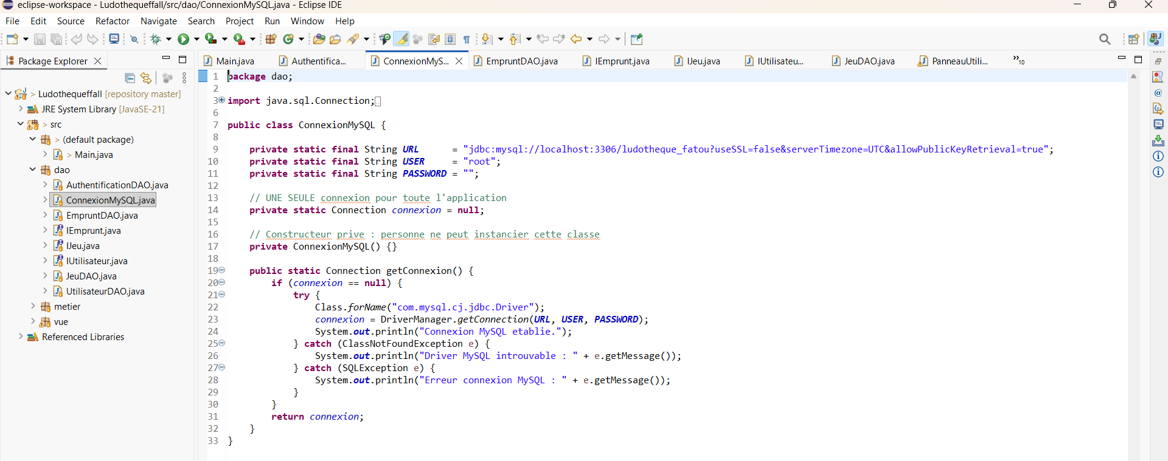The image size is (1168, 461).
Task: Minimize the Package Explorer view
Action: [165, 59]
